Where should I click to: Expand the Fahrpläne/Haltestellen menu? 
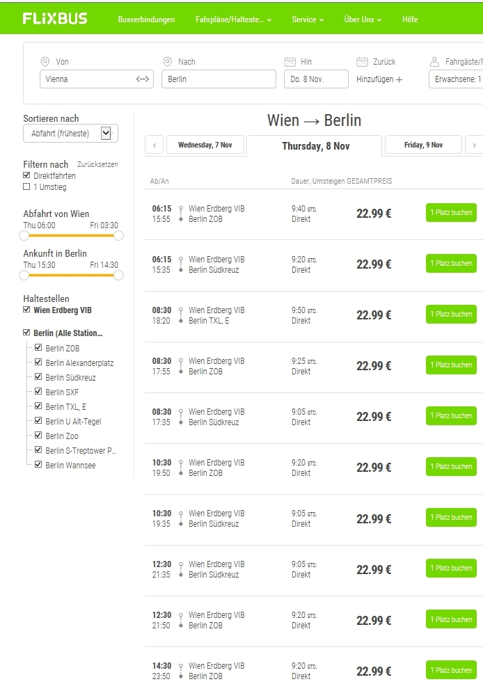[233, 19]
